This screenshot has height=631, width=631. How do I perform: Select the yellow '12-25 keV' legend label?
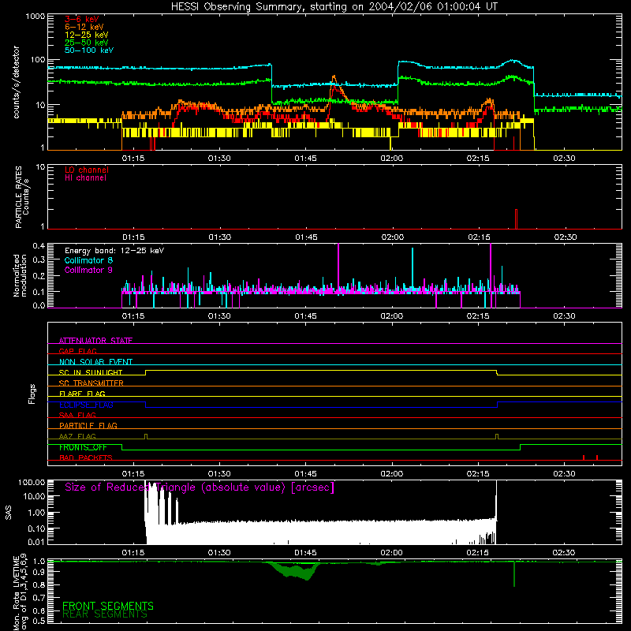[x=87, y=35]
